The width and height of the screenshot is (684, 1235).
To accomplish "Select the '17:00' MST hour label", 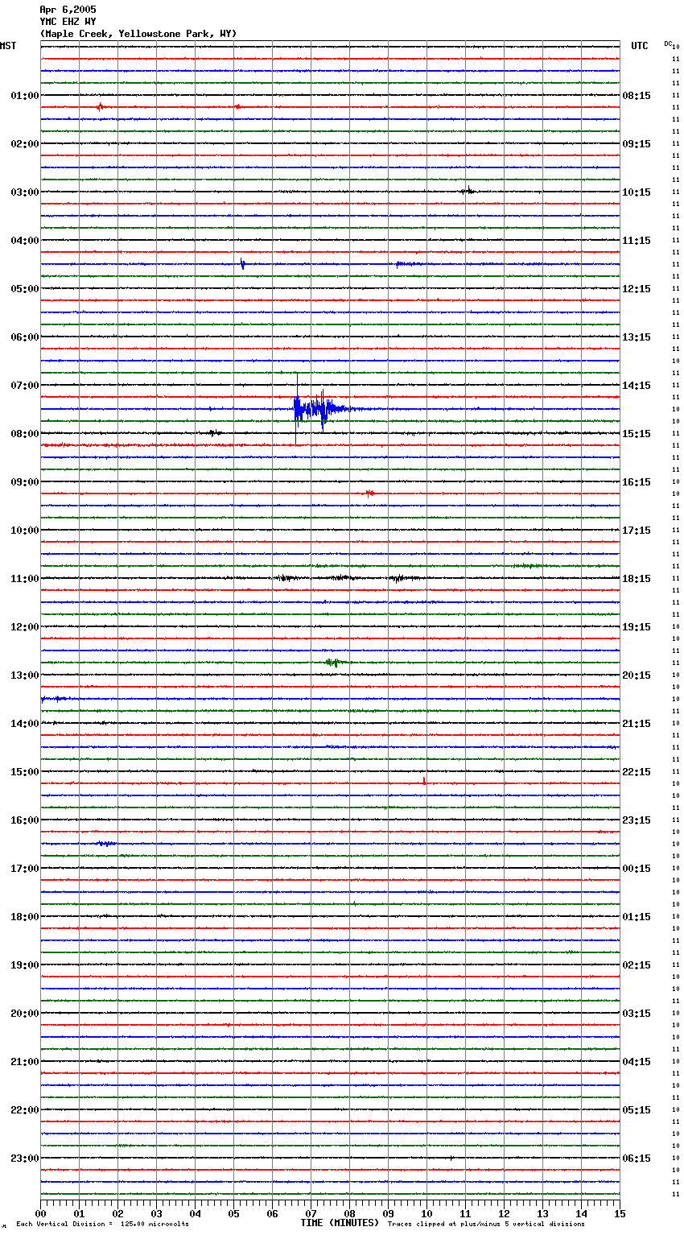I will click(x=25, y=869).
